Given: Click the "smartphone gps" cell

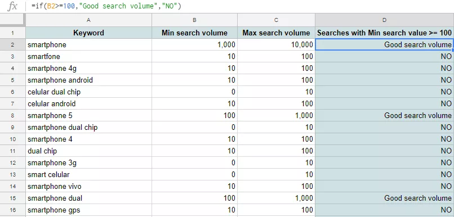Looking at the screenshot, I should [88, 210].
